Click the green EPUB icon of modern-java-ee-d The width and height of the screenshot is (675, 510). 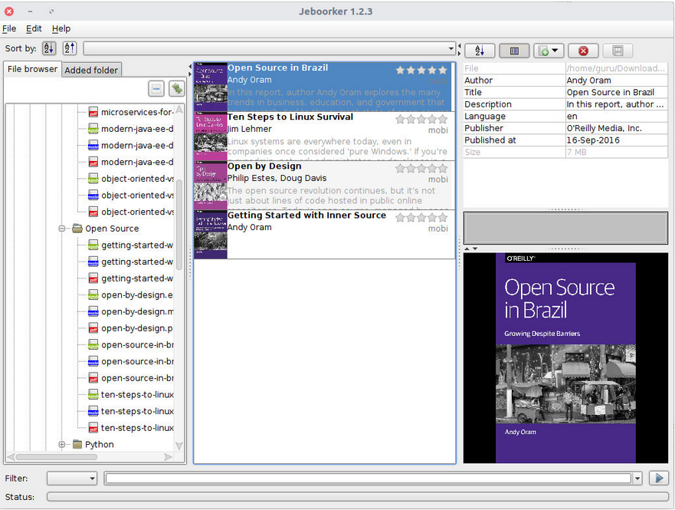click(93, 129)
